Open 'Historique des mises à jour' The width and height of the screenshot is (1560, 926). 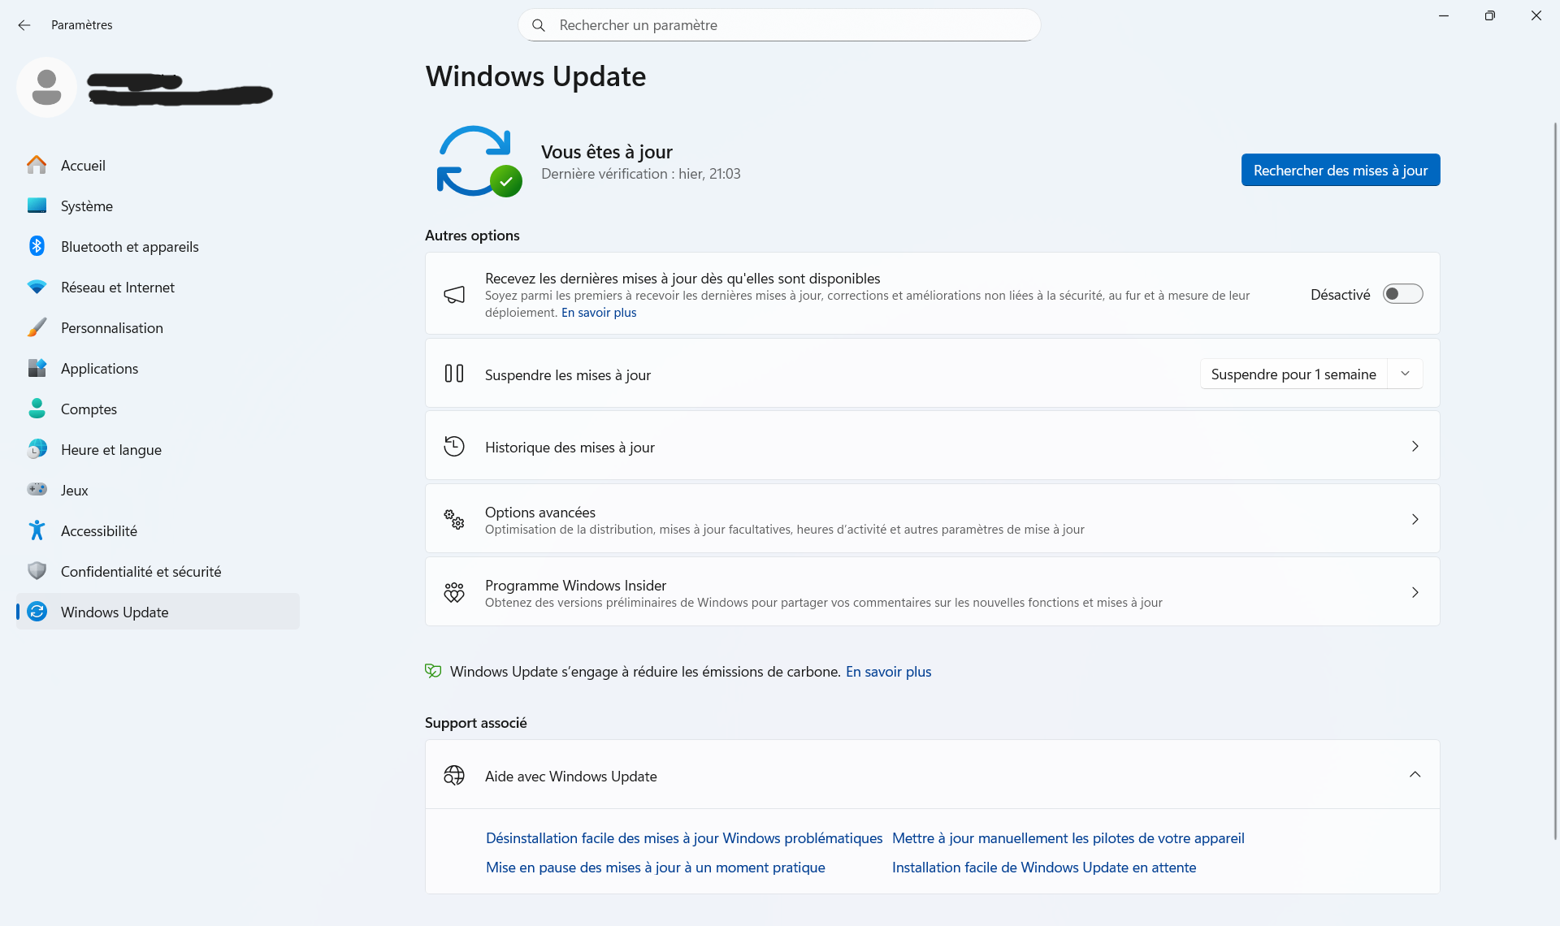coord(931,446)
